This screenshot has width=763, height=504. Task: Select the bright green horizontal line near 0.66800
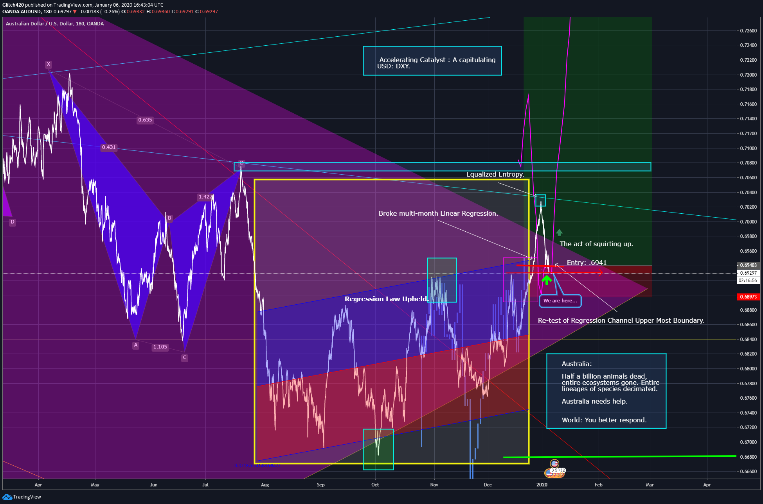pos(619,456)
